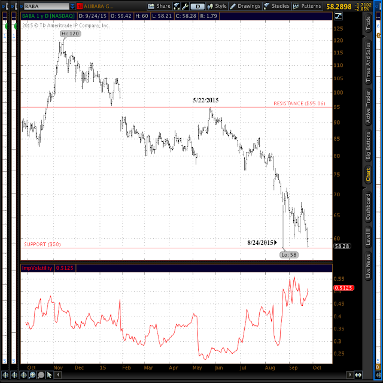Click the crosshair pan icon left of the magnifier

tap(24, 375)
